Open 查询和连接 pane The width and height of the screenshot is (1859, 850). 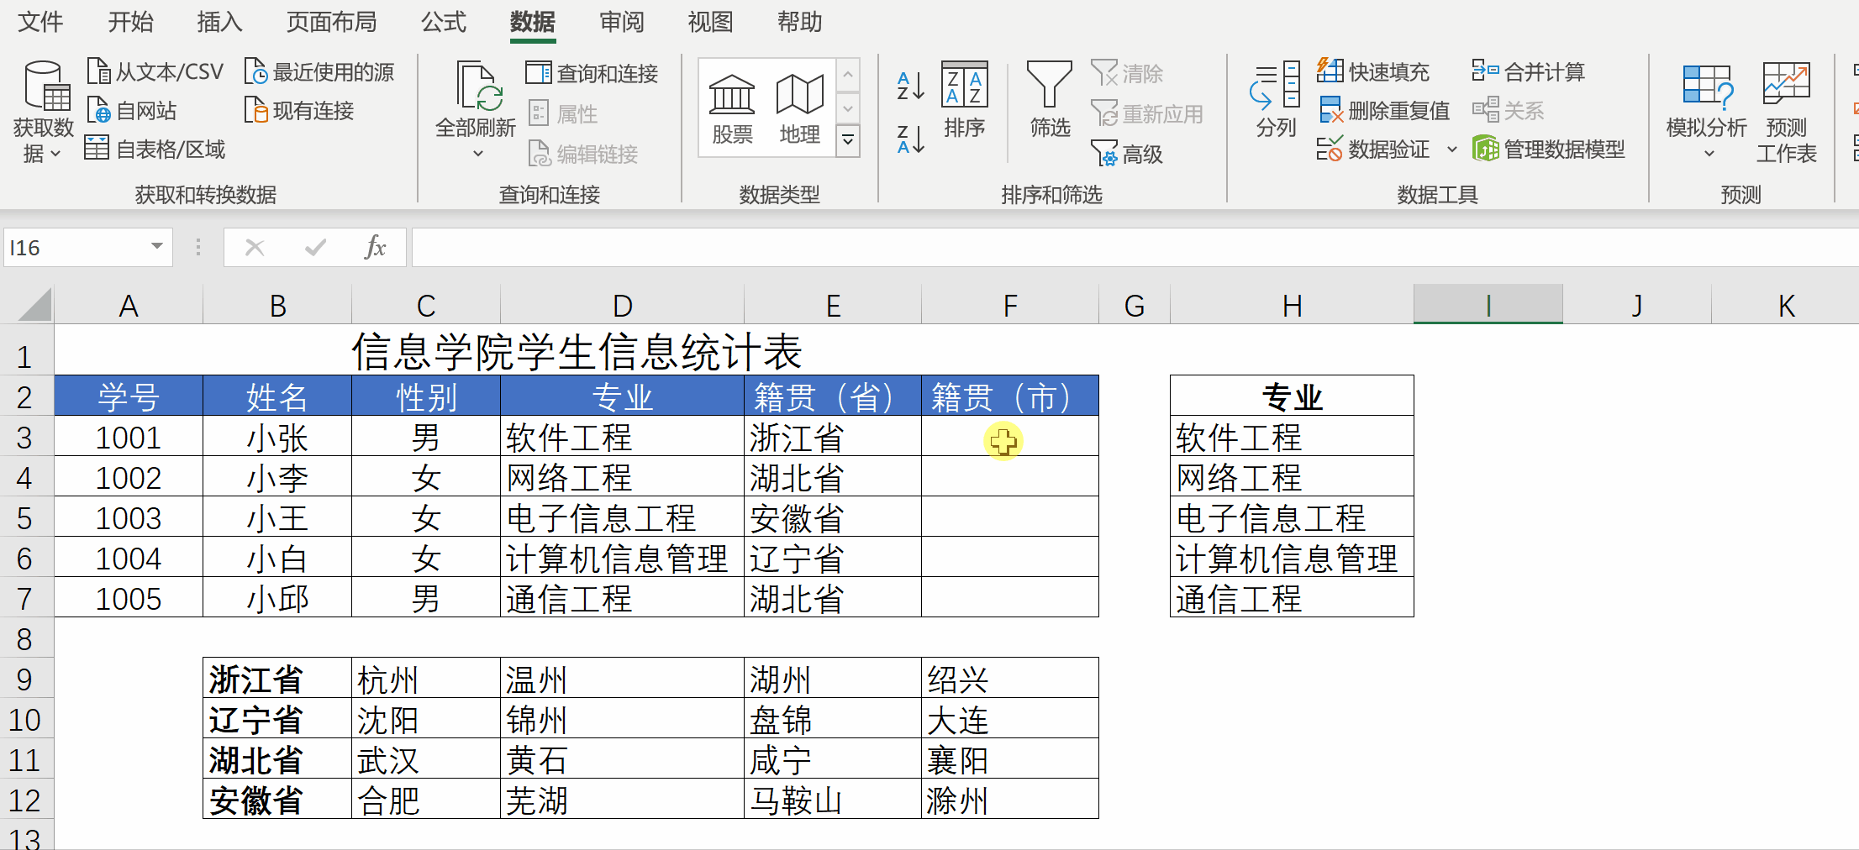tap(592, 73)
